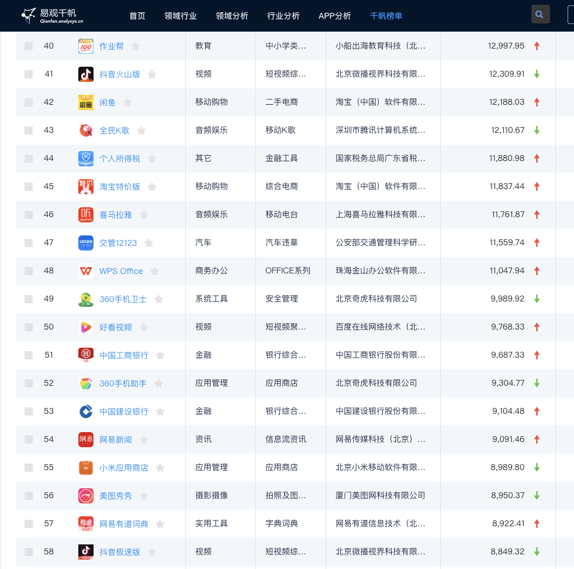Favorite 喜马拉雅 with its star icon
This screenshot has width=574, height=569.
coord(144,215)
